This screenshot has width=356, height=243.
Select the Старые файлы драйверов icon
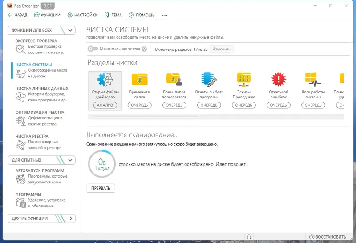point(105,80)
